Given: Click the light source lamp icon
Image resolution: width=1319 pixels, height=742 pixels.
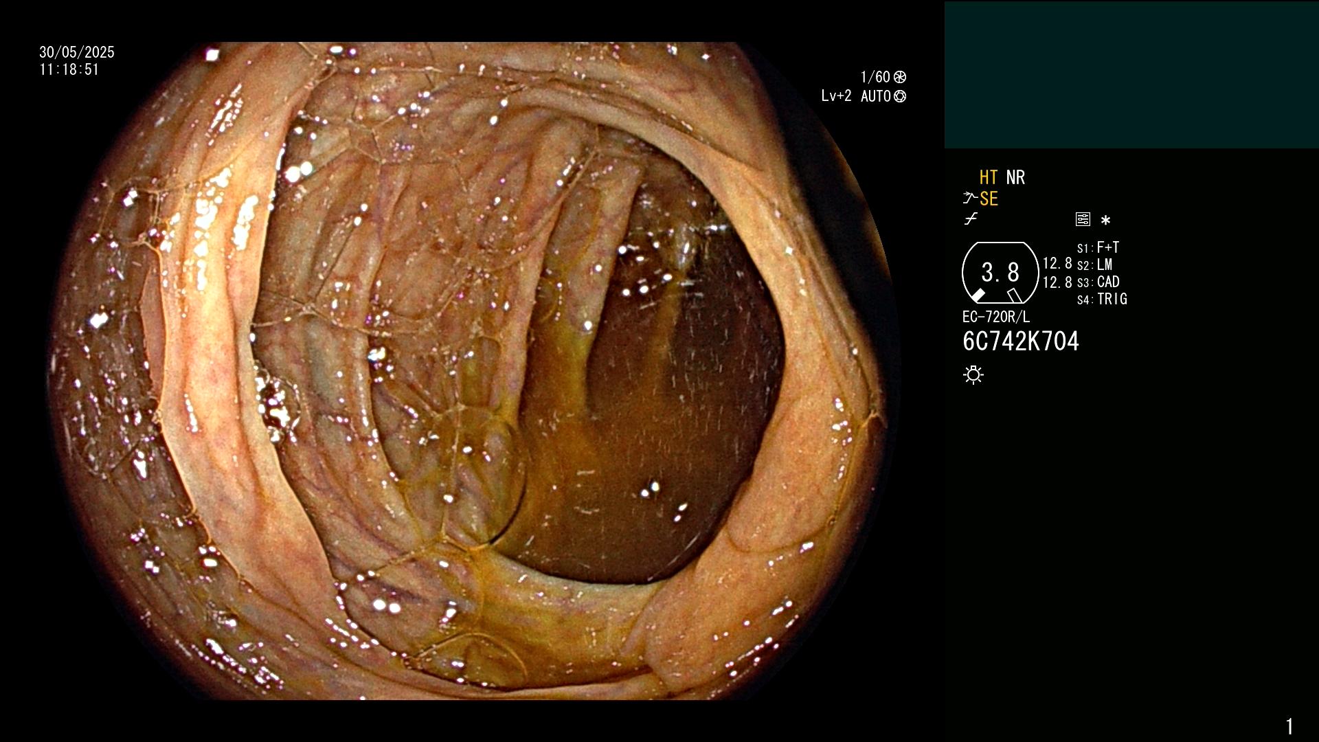Looking at the screenshot, I should [x=973, y=375].
